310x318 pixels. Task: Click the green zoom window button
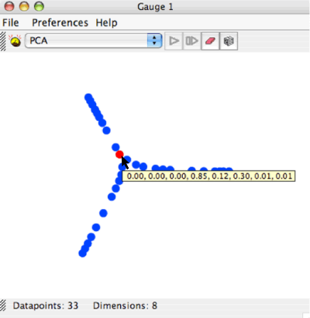point(39,6)
